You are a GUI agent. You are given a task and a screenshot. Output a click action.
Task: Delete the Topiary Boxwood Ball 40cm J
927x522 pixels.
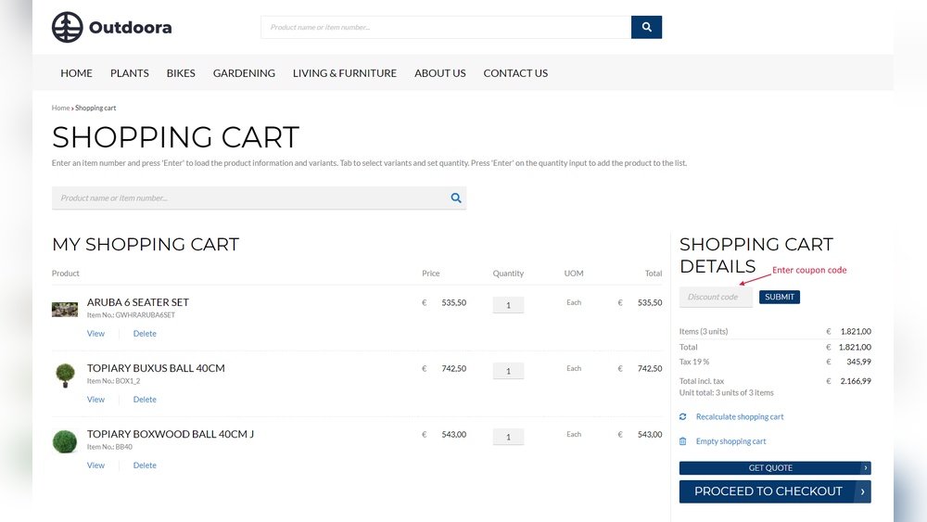click(x=145, y=465)
